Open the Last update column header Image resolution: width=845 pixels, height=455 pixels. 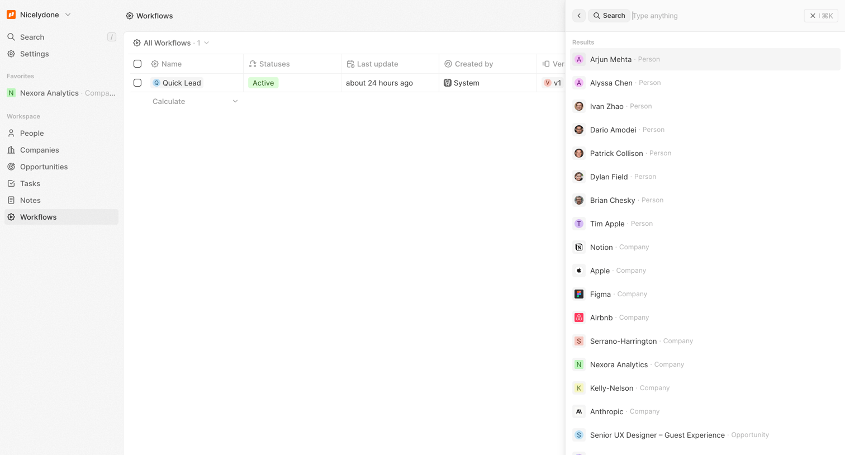click(390, 64)
